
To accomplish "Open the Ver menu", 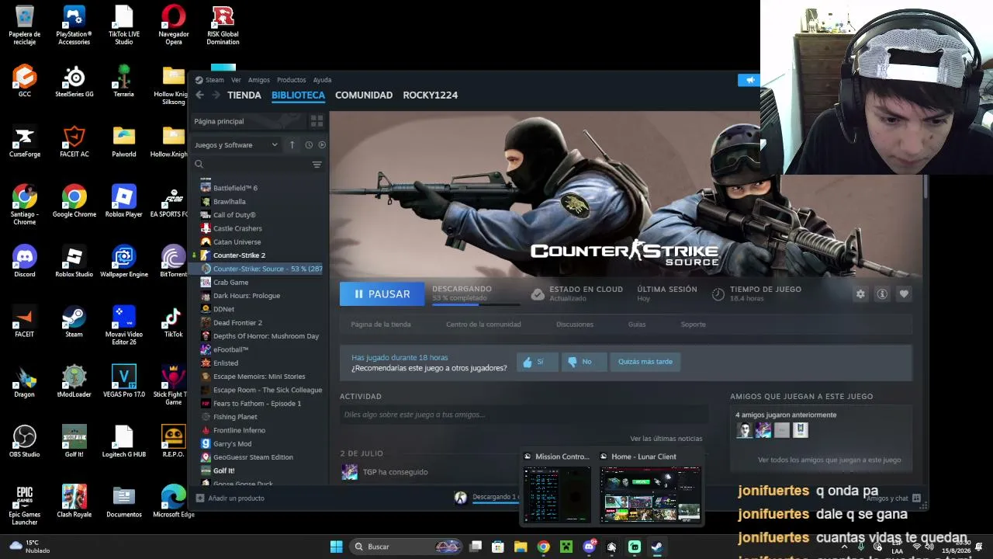I will [236, 80].
